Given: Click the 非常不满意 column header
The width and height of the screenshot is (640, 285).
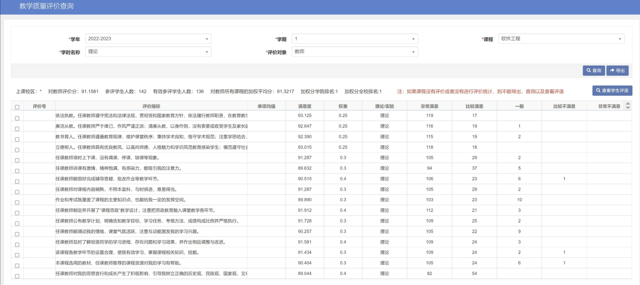Looking at the screenshot, I should [x=608, y=106].
